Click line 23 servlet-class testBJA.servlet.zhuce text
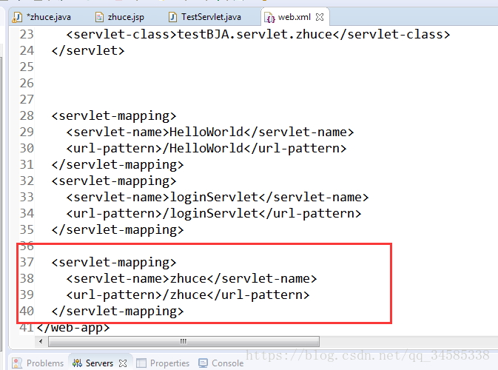The image size is (498, 370). [x=258, y=34]
